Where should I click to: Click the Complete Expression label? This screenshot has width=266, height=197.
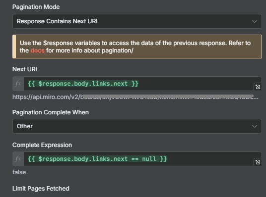[x=42, y=145]
